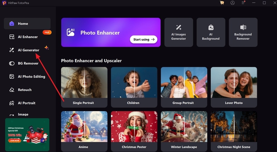This screenshot has height=152, width=277.
Task: Click the Background Remover card icon
Action: 243,27
